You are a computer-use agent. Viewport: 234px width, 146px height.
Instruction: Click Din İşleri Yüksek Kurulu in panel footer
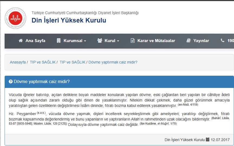pyautogui.click(x=185, y=140)
